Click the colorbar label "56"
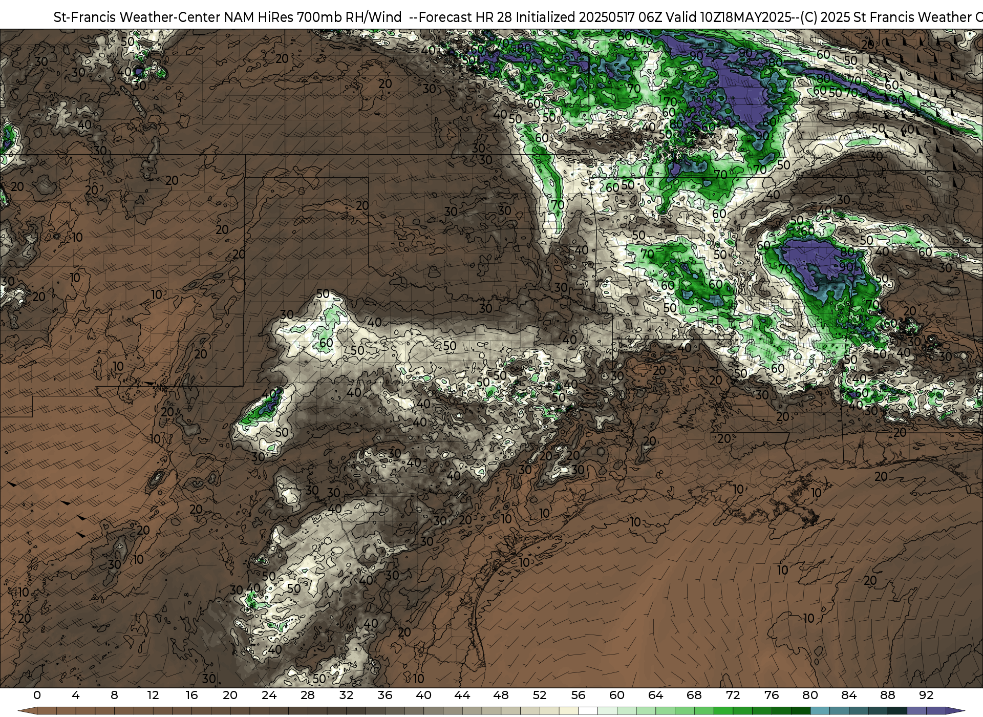 [x=578, y=695]
